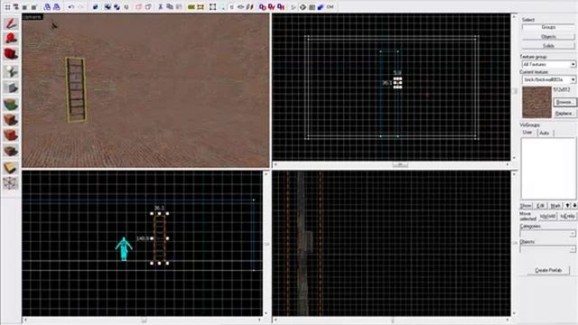Image resolution: width=578 pixels, height=325 pixels.
Task: Click the Cut scissors icon
Action: pyautogui.click(x=161, y=6)
